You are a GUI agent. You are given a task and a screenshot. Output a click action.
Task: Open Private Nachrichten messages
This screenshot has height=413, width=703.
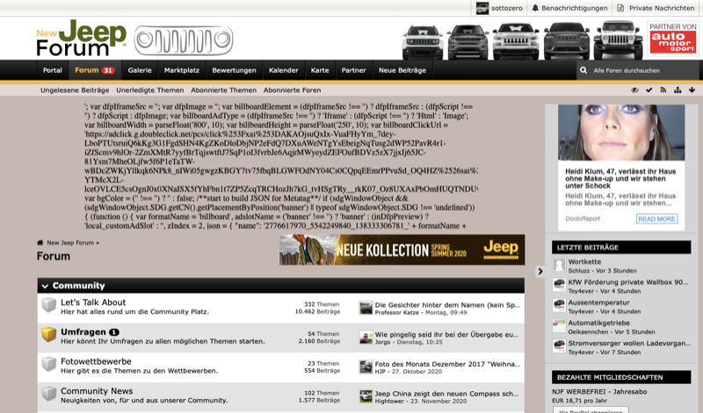(x=655, y=8)
